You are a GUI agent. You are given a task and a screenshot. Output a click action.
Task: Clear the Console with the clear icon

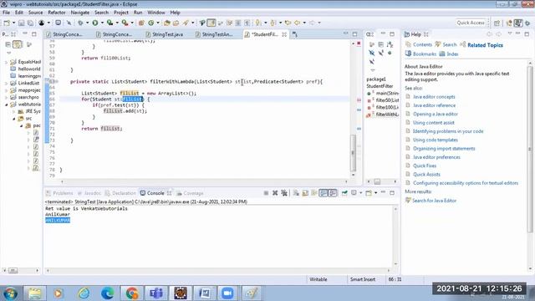296,193
